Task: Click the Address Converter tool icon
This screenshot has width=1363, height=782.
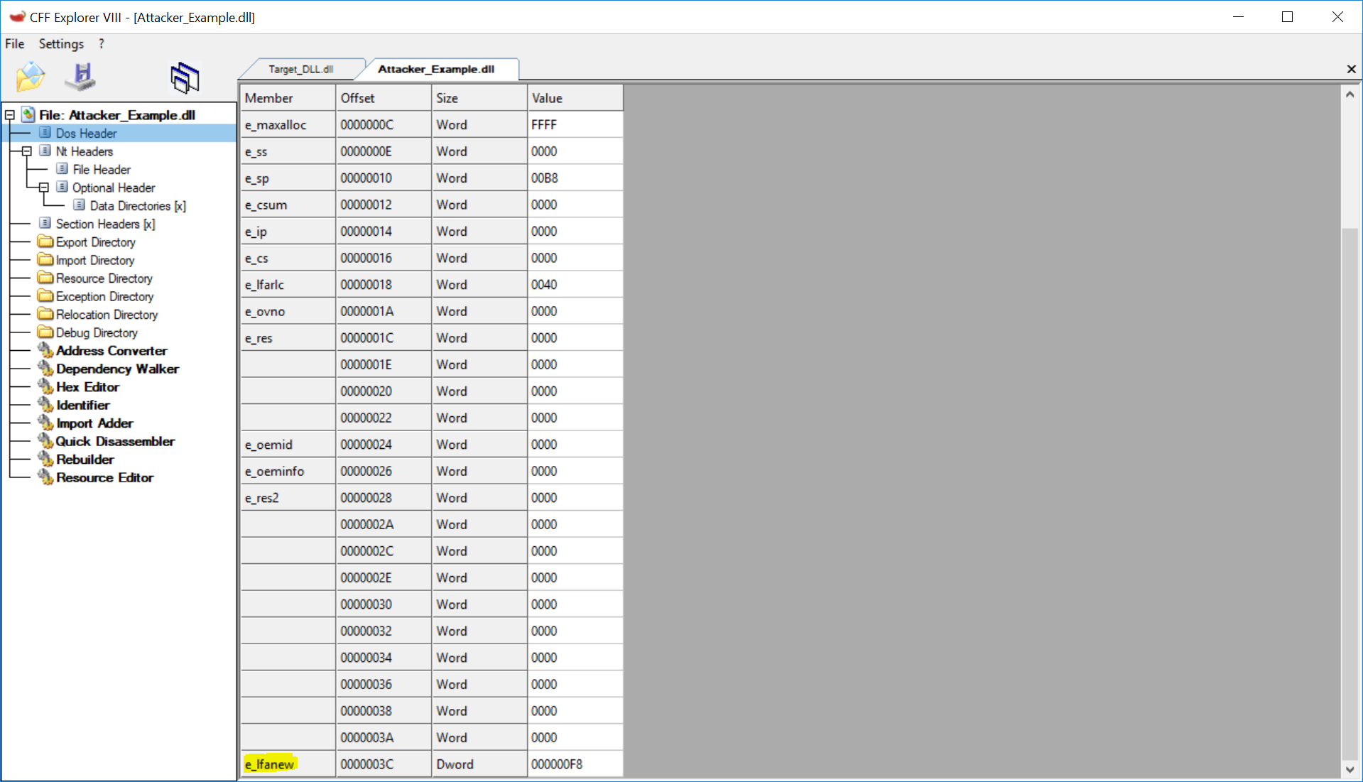Action: coord(45,350)
